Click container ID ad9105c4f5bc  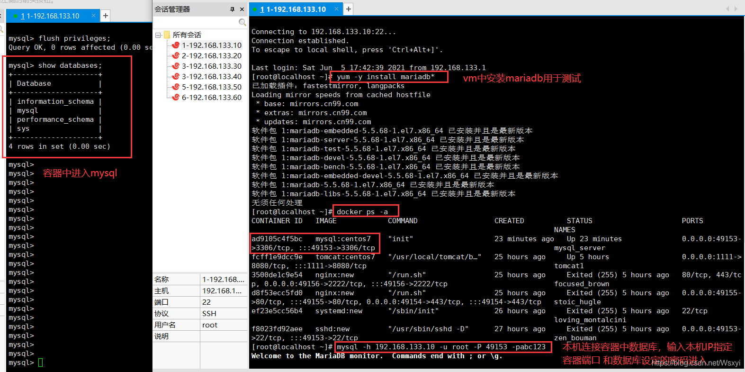point(277,239)
